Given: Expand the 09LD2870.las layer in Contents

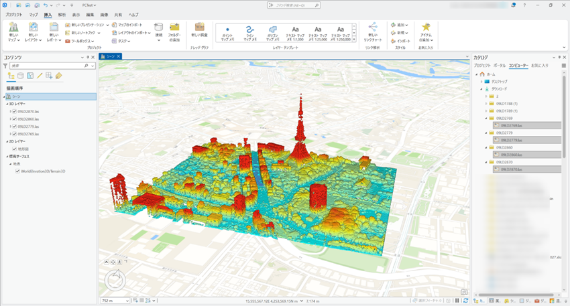Looking at the screenshot, I should (x=11, y=111).
